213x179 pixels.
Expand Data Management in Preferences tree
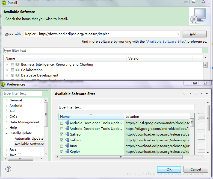tap(7, 122)
